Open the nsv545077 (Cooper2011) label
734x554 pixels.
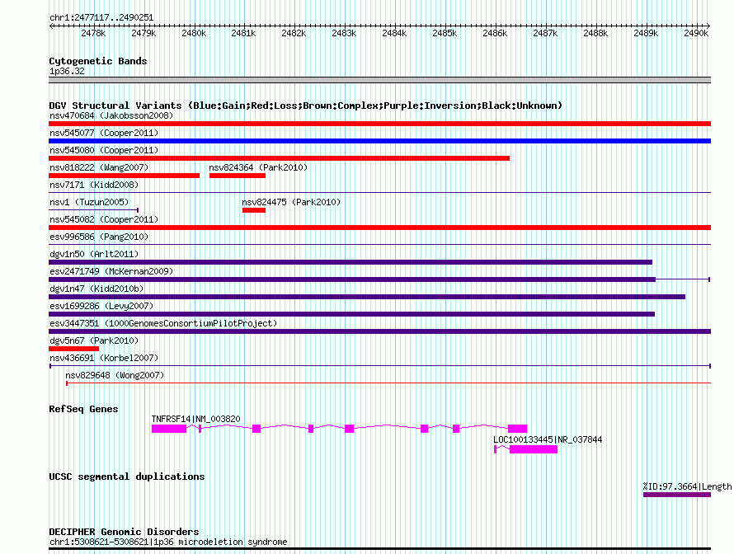tap(104, 133)
